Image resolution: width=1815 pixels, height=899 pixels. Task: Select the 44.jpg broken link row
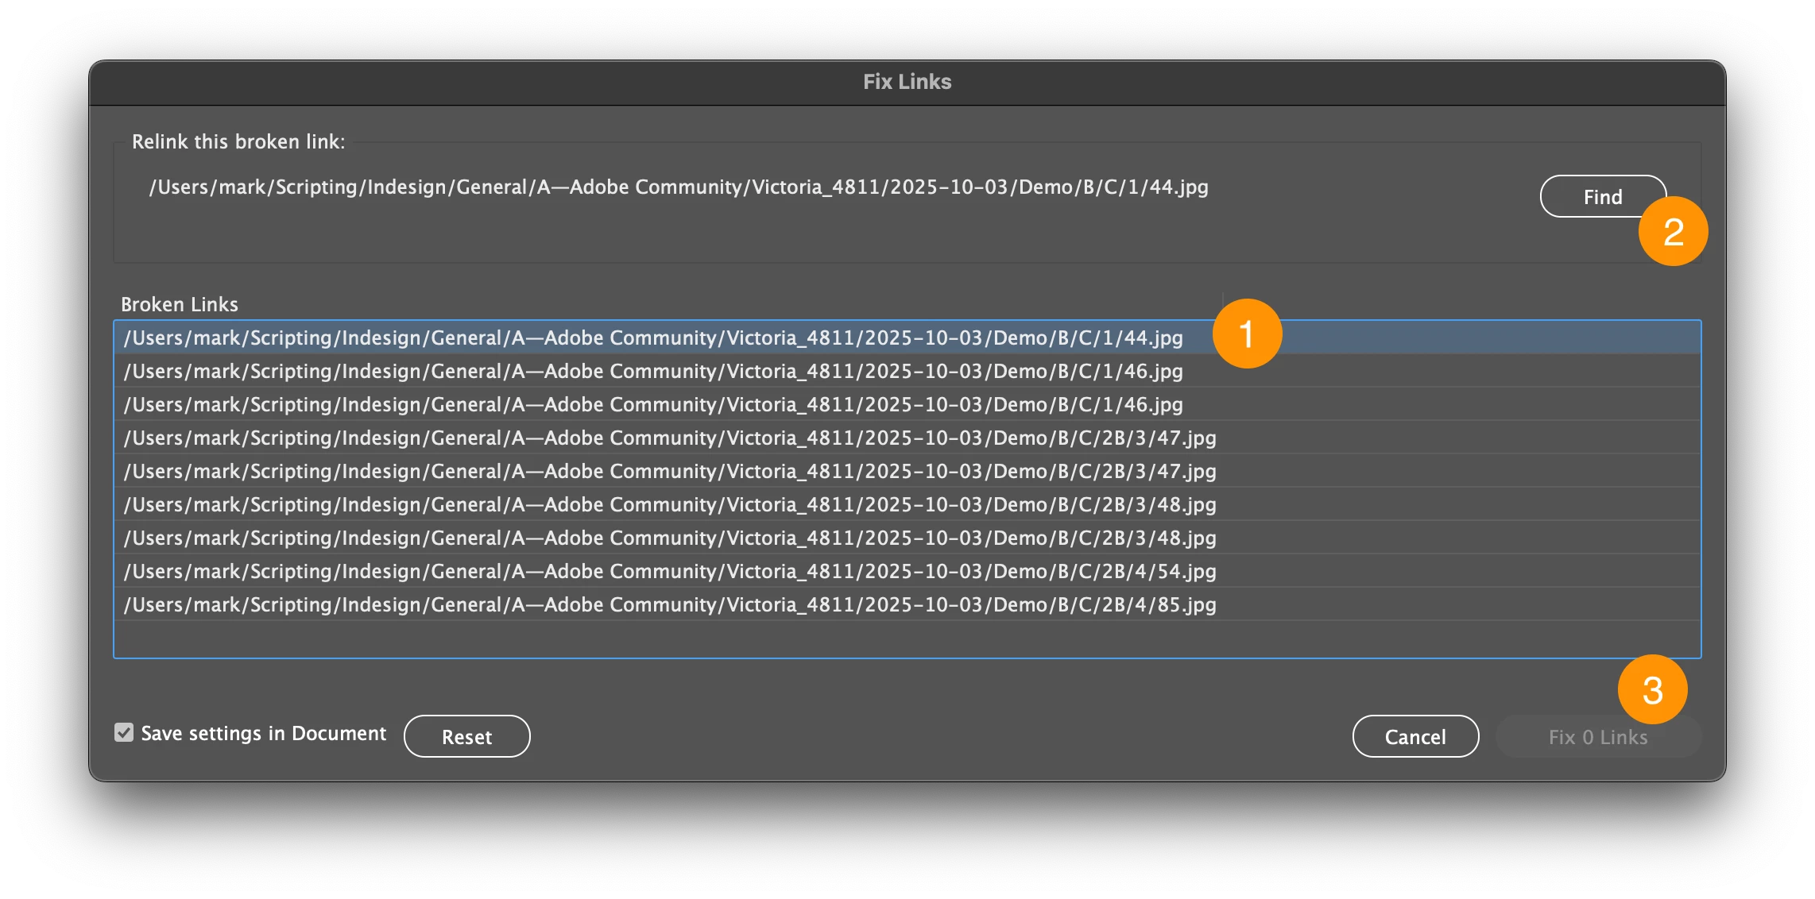pyautogui.click(x=652, y=338)
